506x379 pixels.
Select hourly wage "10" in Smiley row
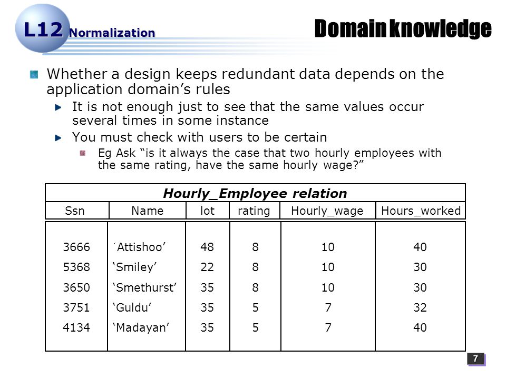[328, 267]
